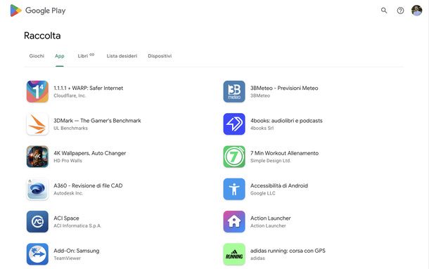429x269 pixels.
Task: Open '3DMark — The Gamer's Benchmark' title
Action: (x=97, y=121)
